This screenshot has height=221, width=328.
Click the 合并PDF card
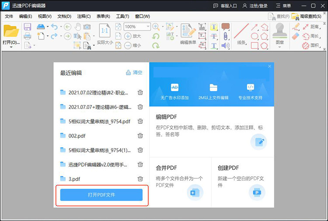(x=180, y=182)
